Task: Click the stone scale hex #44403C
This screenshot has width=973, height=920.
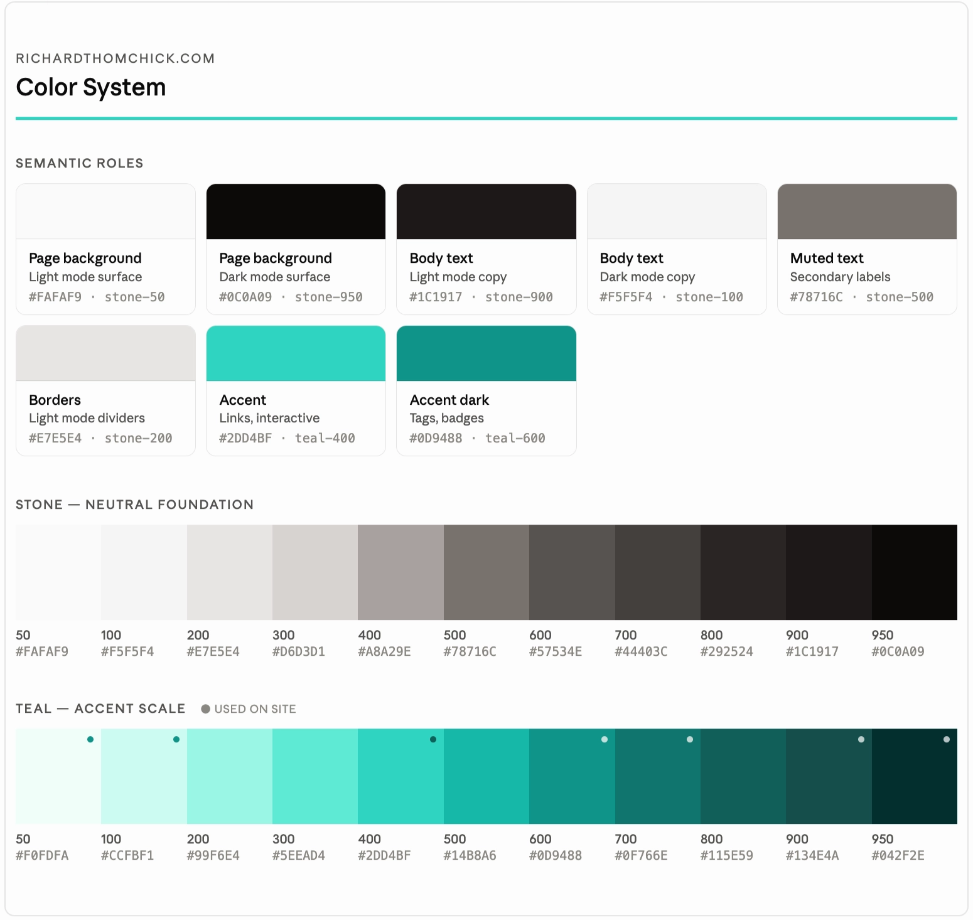Action: [x=641, y=651]
